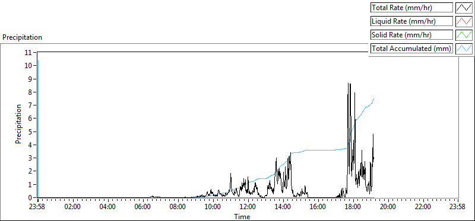Click the 22:00 time tick label

423,207
